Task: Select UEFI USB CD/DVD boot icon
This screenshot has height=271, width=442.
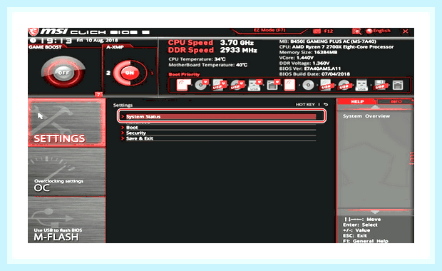Action: click(237, 85)
